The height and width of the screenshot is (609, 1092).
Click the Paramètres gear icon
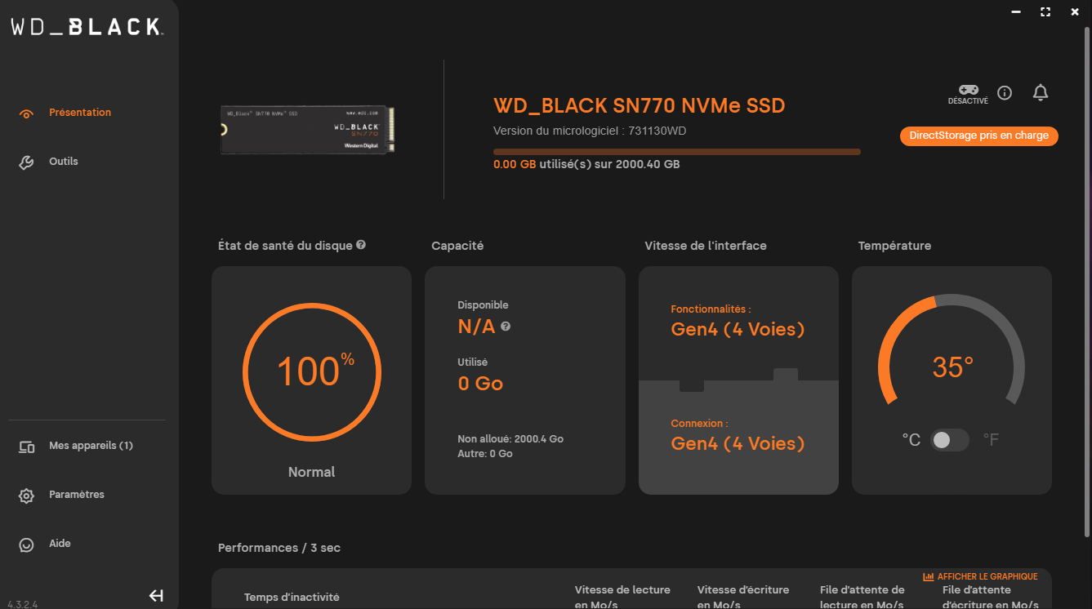click(x=26, y=496)
